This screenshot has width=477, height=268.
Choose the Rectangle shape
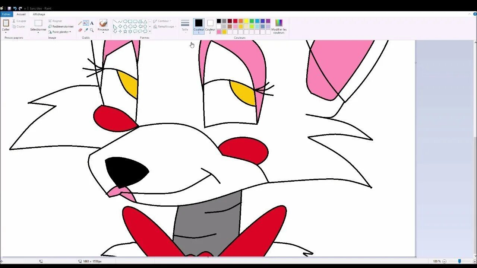pos(130,21)
